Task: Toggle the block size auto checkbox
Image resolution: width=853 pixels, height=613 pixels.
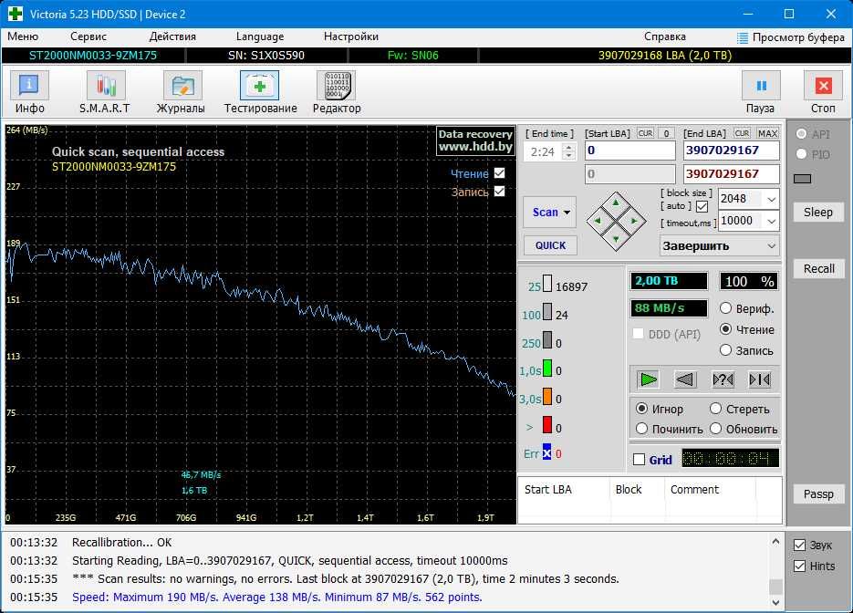Action: (x=702, y=207)
